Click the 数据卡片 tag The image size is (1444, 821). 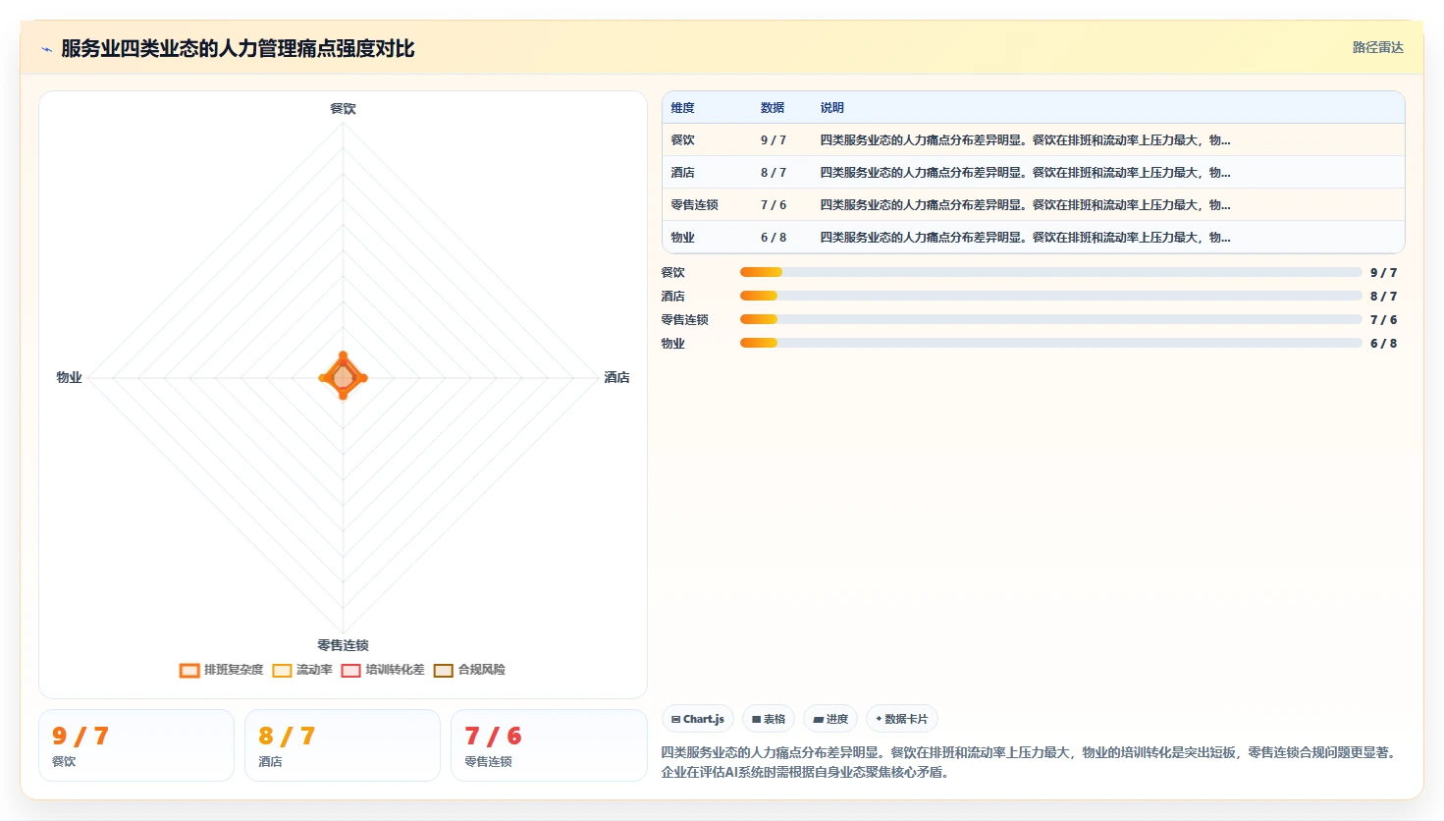click(902, 719)
